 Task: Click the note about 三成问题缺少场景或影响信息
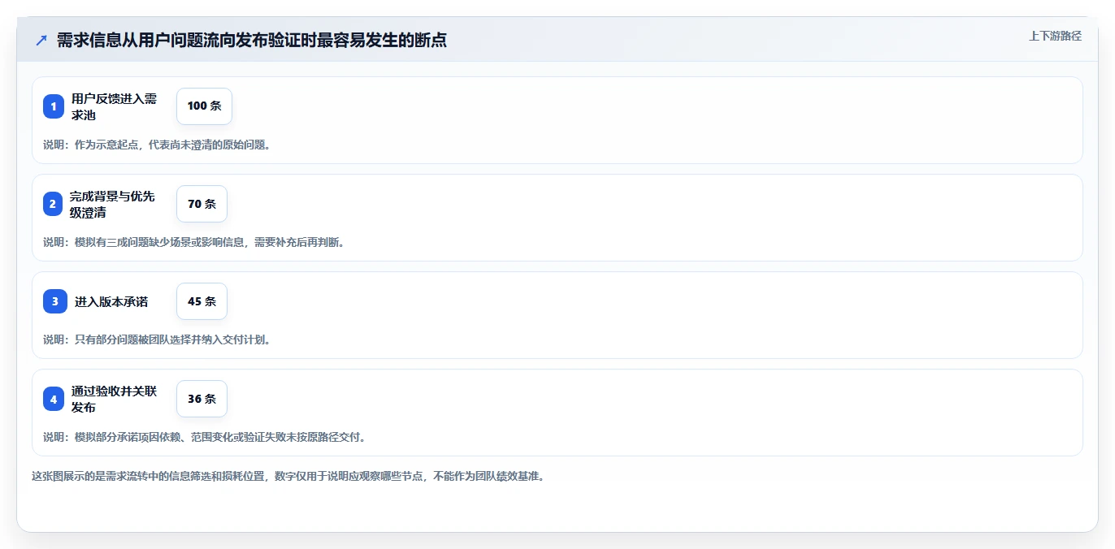[193, 242]
